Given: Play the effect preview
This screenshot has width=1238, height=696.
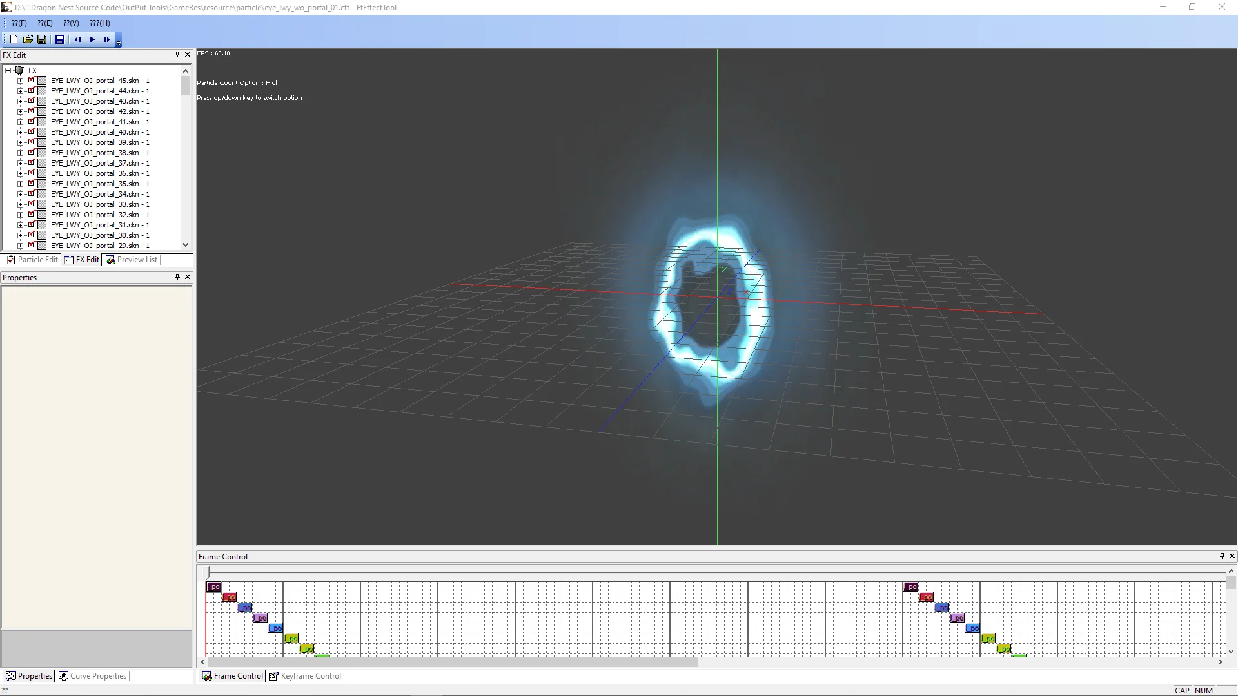Looking at the screenshot, I should (92, 39).
